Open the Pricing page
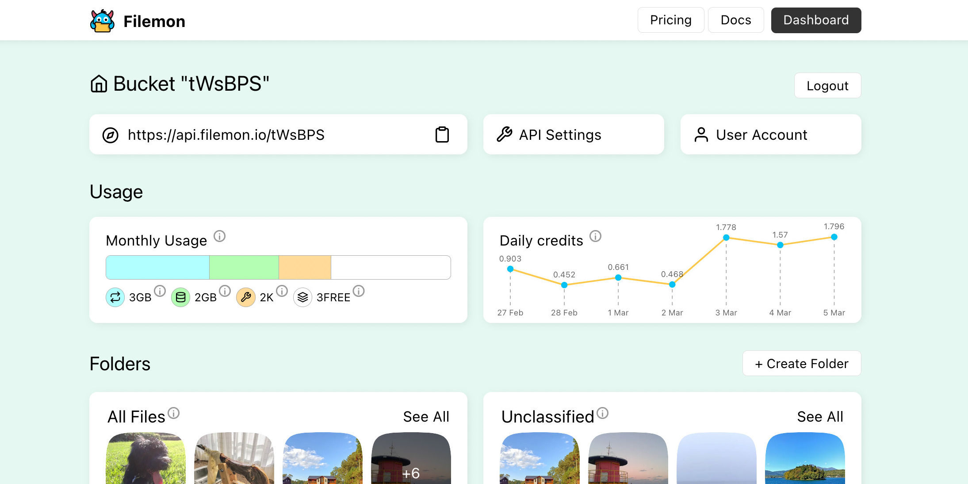Image resolution: width=968 pixels, height=484 pixels. click(670, 20)
